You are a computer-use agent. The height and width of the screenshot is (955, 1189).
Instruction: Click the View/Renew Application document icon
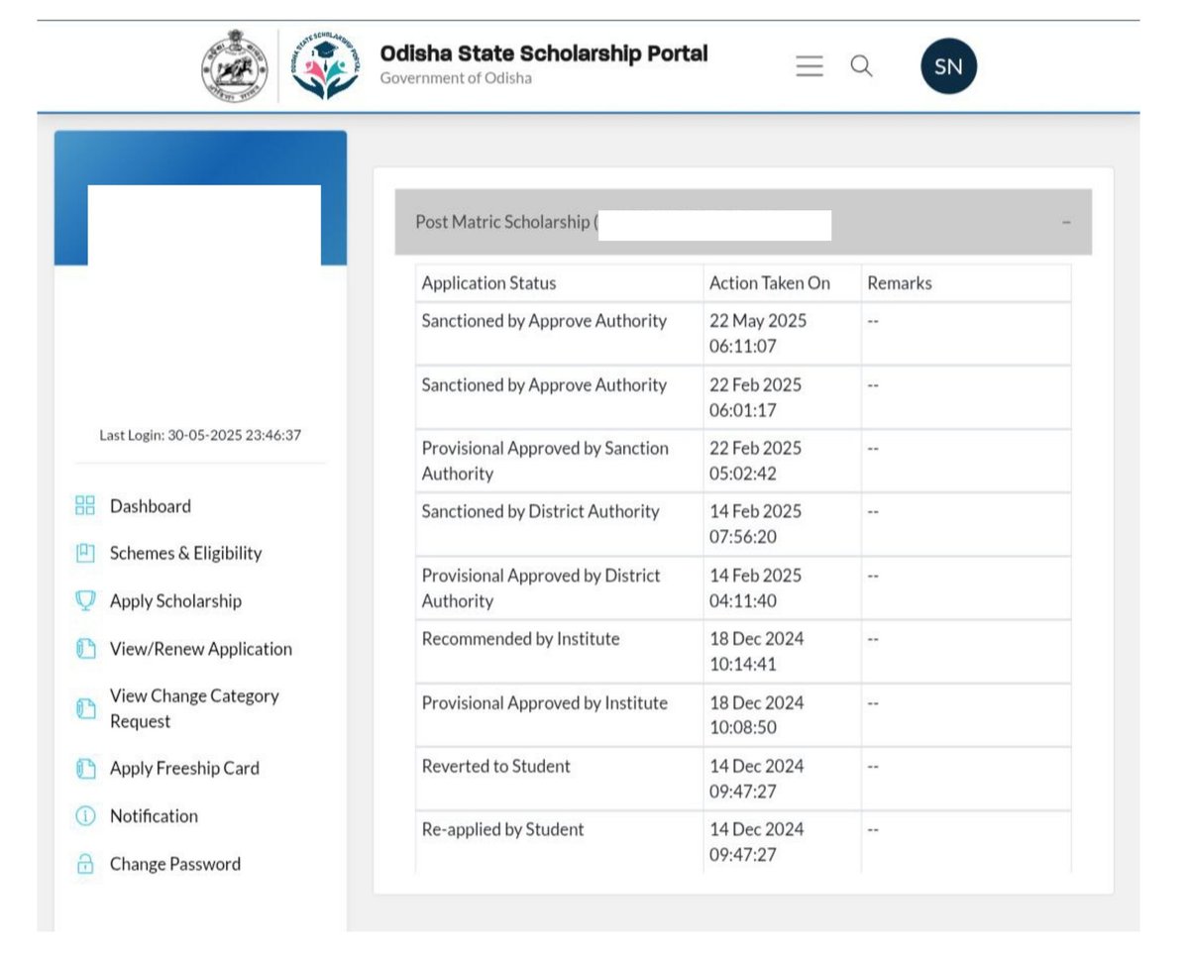click(x=85, y=649)
